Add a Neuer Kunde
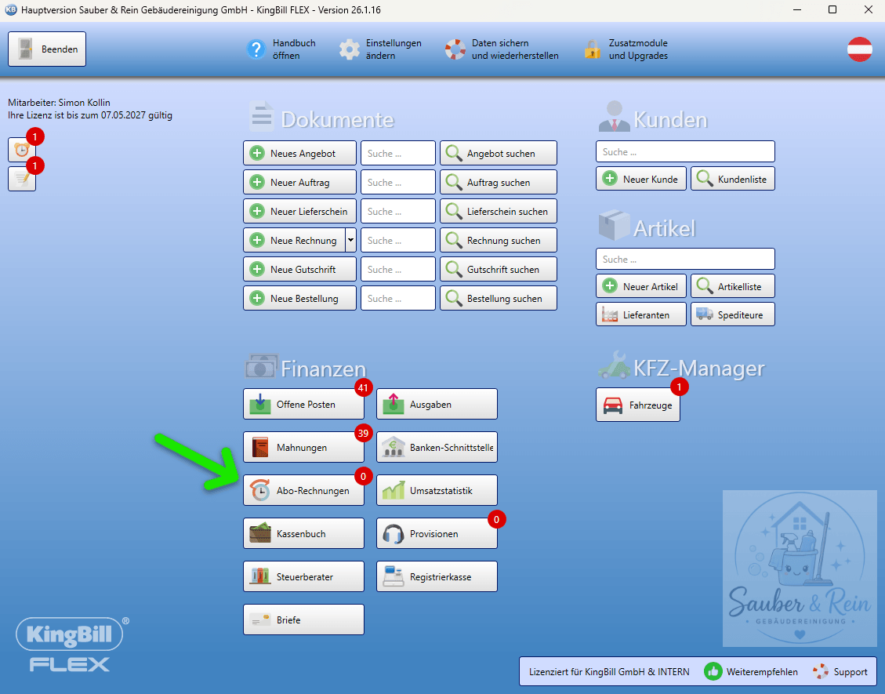 coord(641,179)
